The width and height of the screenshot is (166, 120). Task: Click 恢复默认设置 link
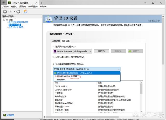(x=154, y=21)
